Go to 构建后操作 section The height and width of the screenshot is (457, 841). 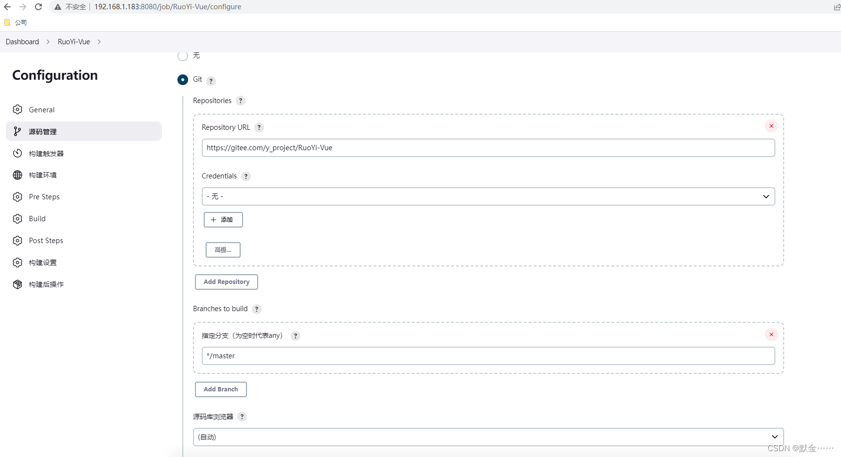tap(84, 284)
